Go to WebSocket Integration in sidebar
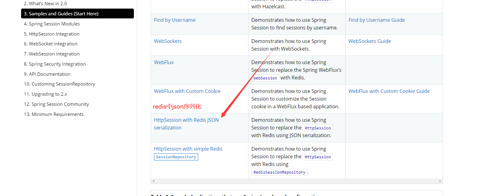This screenshot has width=488, height=196. pyautogui.click(x=51, y=44)
